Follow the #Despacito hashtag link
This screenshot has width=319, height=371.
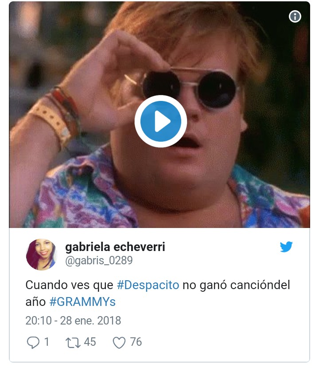(148, 285)
